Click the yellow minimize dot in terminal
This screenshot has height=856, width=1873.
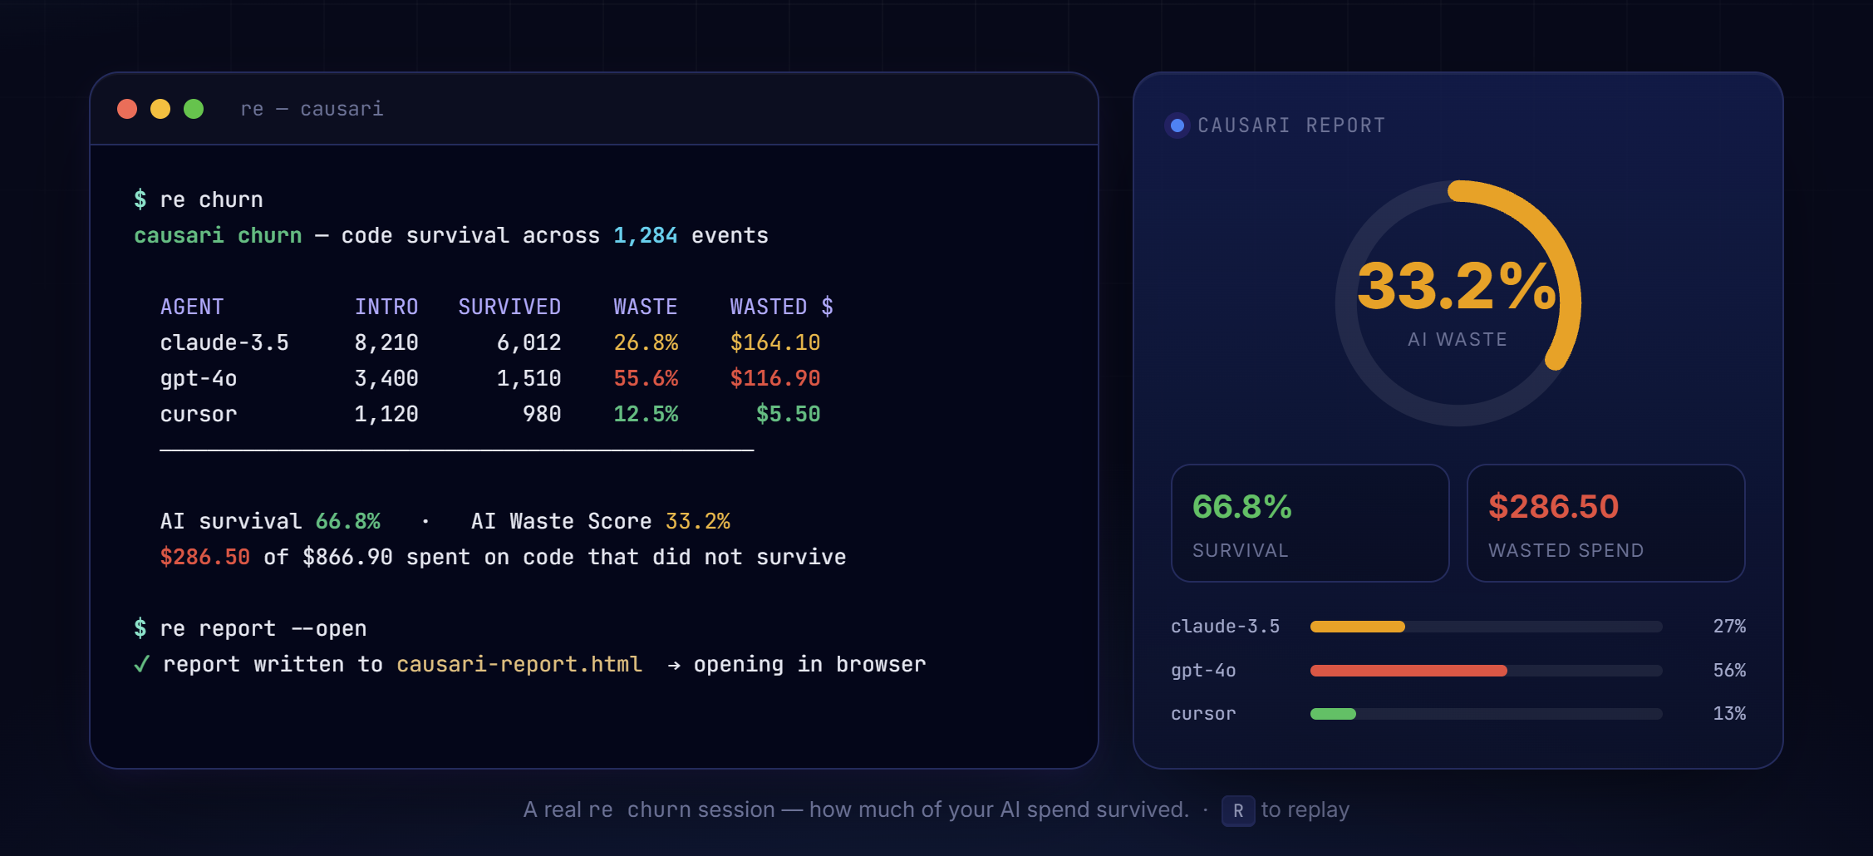[160, 109]
